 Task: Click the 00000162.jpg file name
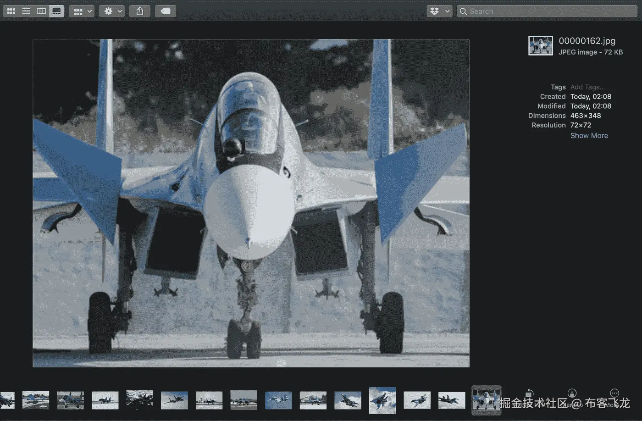pos(587,41)
